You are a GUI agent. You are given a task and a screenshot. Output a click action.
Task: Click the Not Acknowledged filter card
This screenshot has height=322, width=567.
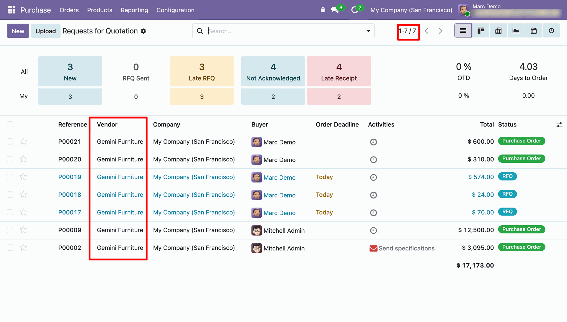point(273,71)
